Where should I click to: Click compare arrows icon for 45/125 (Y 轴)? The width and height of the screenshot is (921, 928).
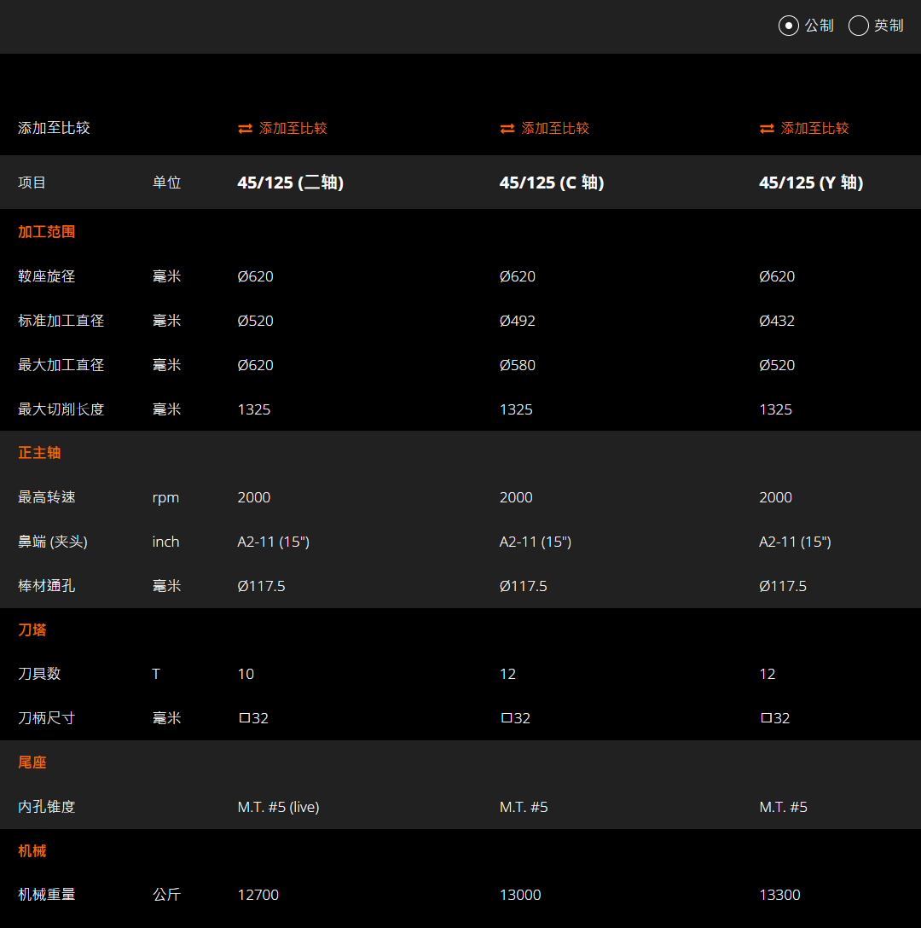click(x=767, y=129)
